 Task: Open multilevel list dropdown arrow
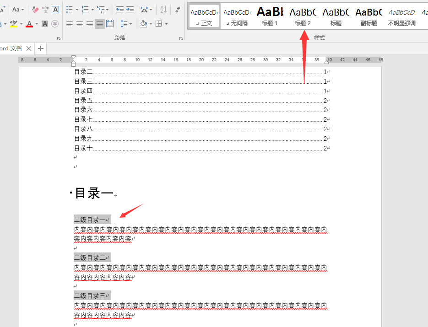[x=107, y=10]
